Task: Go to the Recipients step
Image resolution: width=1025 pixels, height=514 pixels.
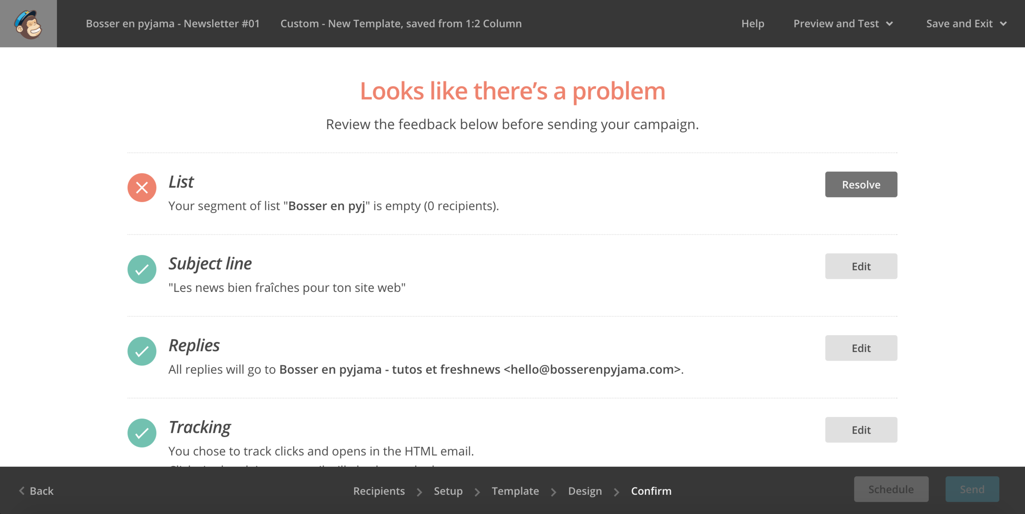Action: click(x=379, y=491)
